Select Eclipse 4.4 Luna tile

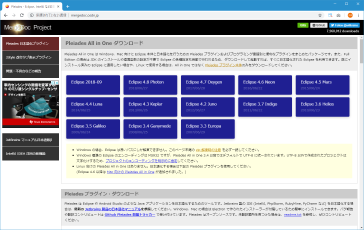[x=93, y=107]
